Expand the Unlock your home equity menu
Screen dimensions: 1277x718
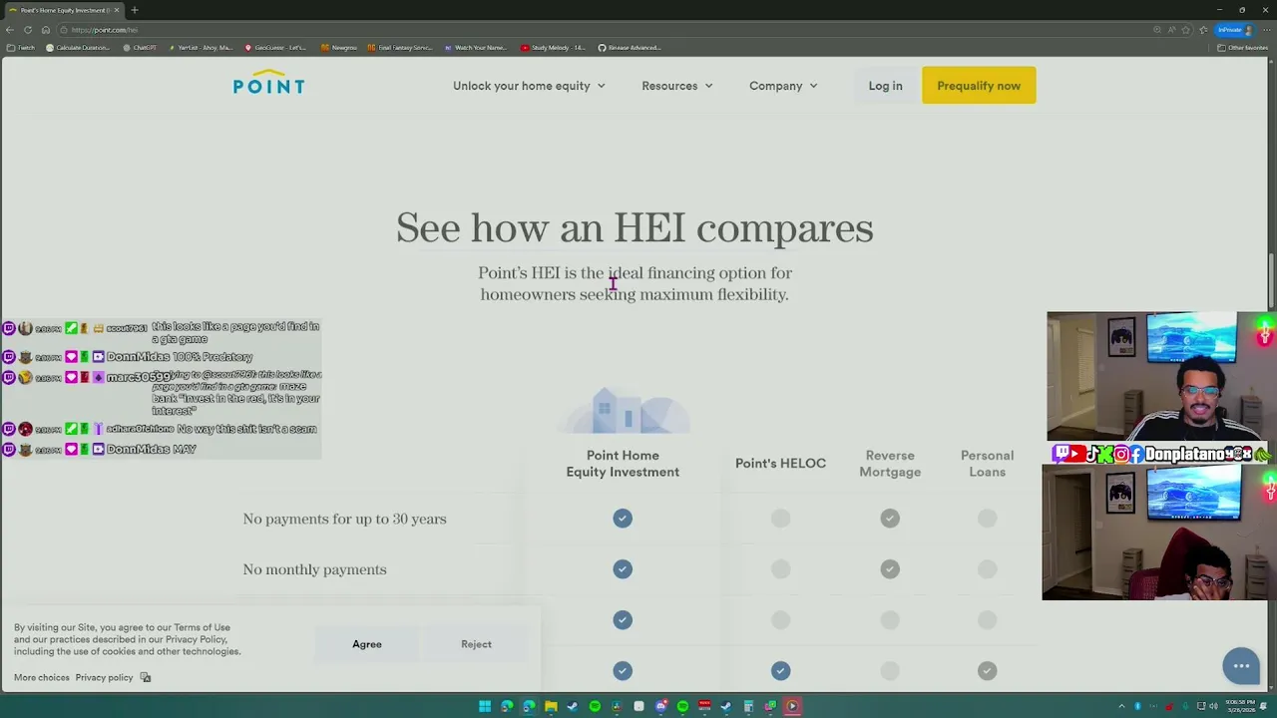tap(529, 86)
